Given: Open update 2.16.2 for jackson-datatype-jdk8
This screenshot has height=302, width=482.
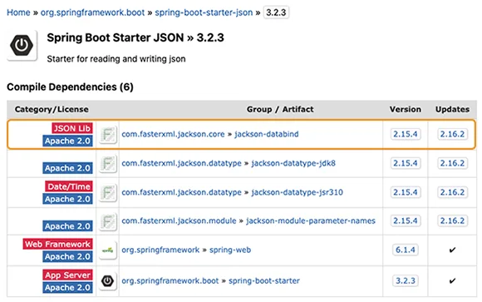Looking at the screenshot, I should point(452,163).
